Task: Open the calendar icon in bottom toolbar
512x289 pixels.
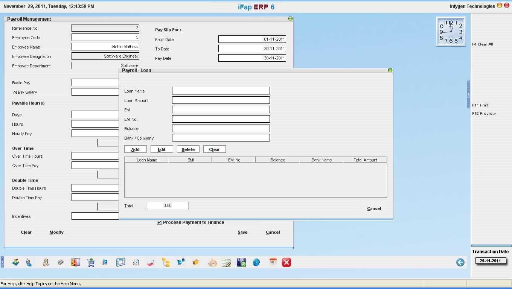Action: (273, 262)
